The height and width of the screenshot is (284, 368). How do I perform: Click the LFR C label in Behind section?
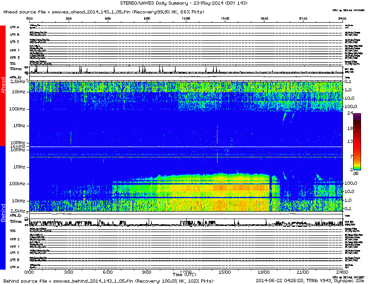tap(14, 252)
